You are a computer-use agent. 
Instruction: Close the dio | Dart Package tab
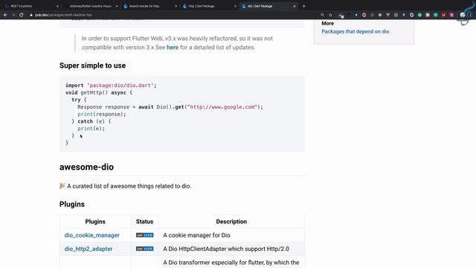coord(295,6)
